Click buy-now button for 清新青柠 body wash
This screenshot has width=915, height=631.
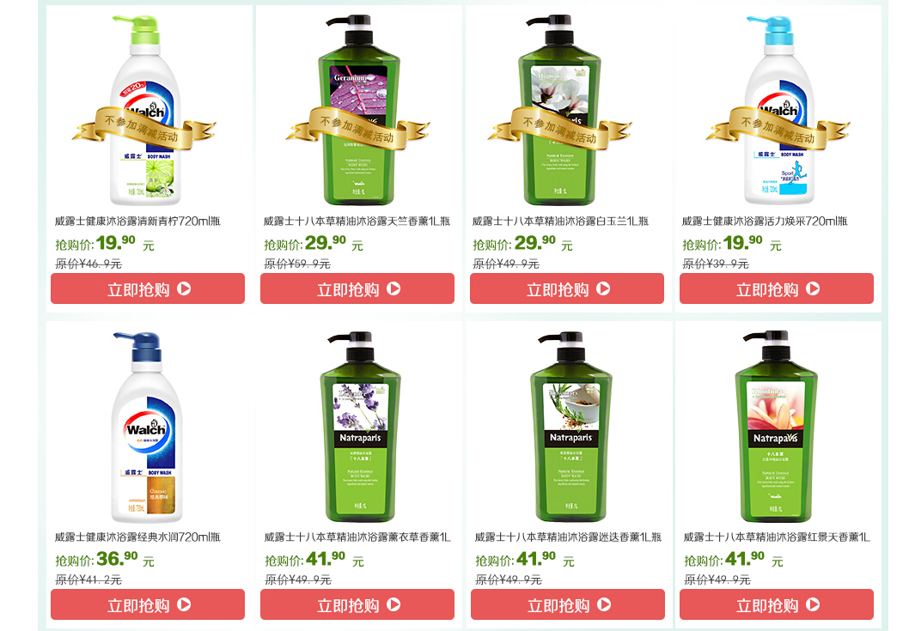(148, 288)
